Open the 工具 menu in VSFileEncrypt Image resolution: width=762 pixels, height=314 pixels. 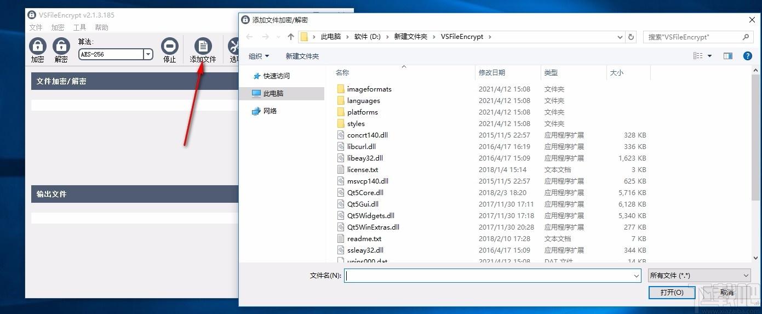(x=80, y=27)
